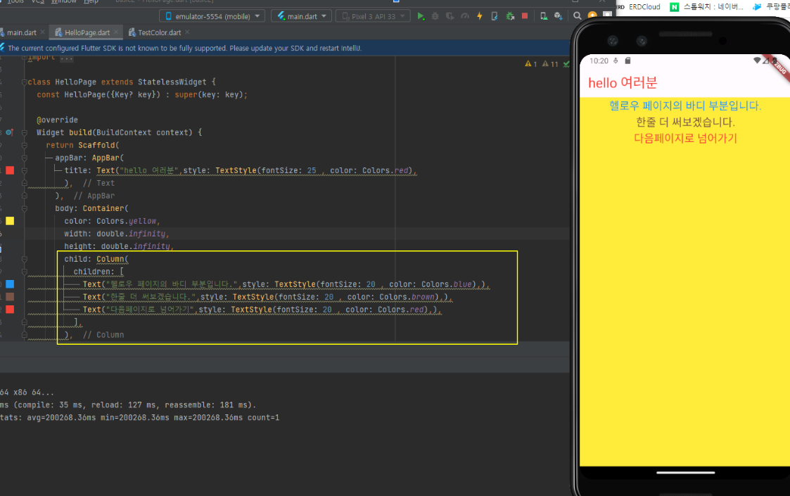Click the weak warning count of 11
The image size is (790, 496).
coord(550,64)
